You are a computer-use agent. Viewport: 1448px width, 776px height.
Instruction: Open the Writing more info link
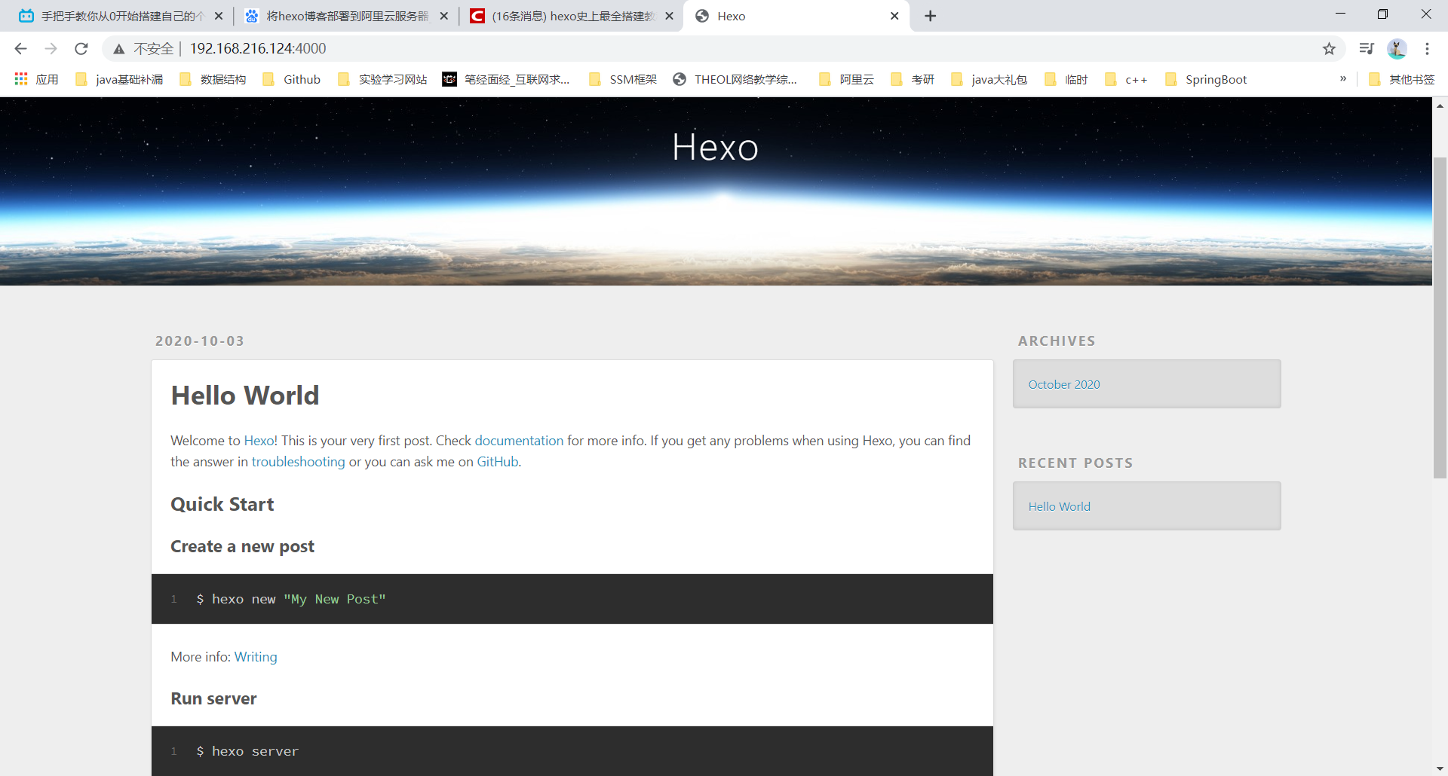(256, 657)
